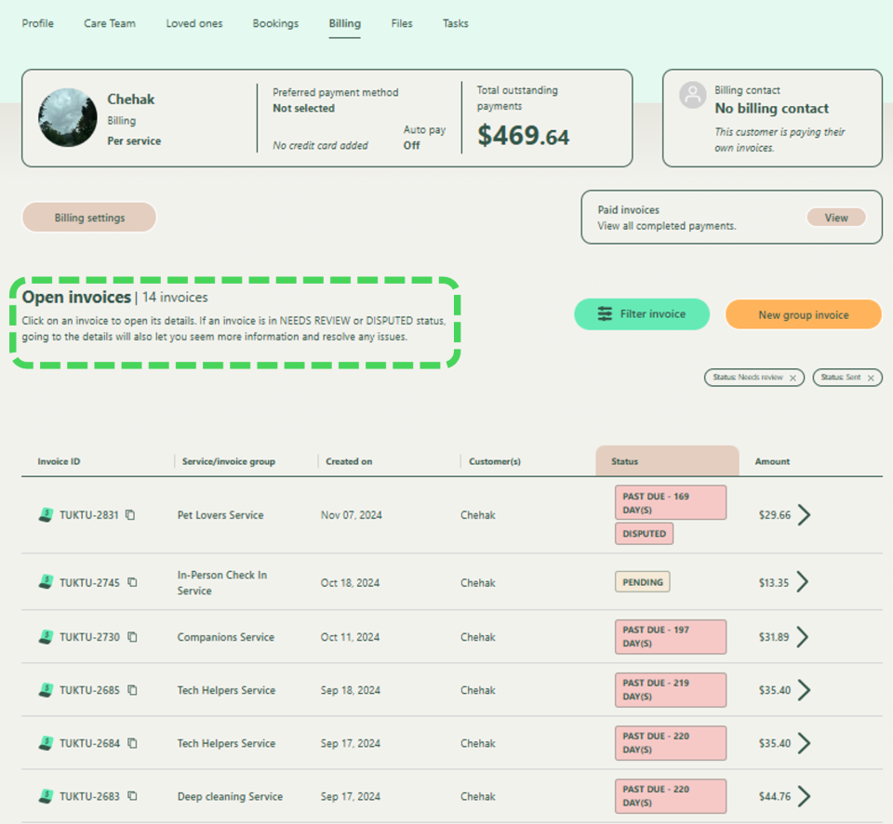This screenshot has height=824, width=893.
Task: Click the Filter invoice button
Action: pyautogui.click(x=642, y=314)
